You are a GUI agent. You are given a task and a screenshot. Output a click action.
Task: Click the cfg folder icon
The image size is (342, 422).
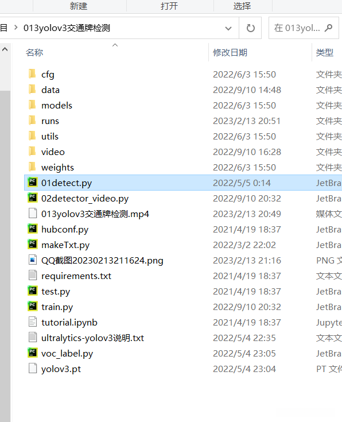click(32, 74)
